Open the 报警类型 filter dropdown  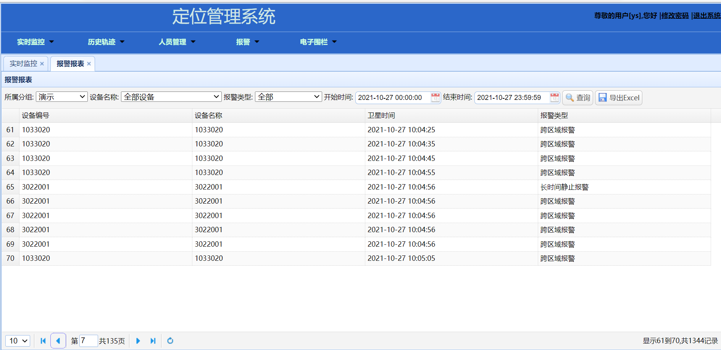289,97
